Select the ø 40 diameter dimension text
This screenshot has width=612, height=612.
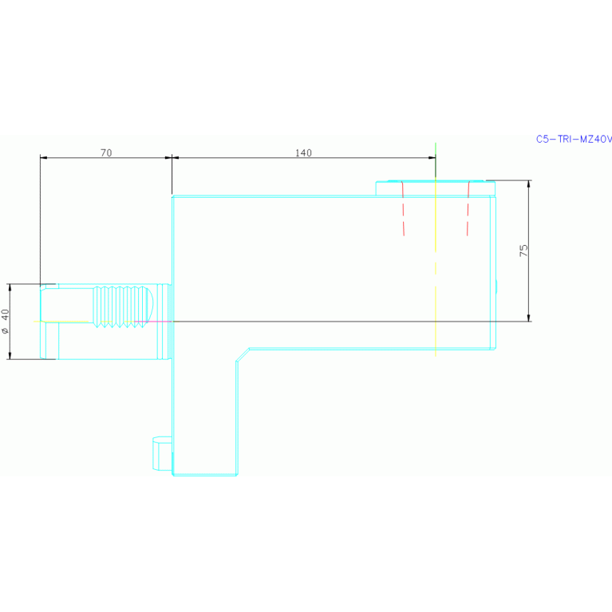(x=6, y=321)
